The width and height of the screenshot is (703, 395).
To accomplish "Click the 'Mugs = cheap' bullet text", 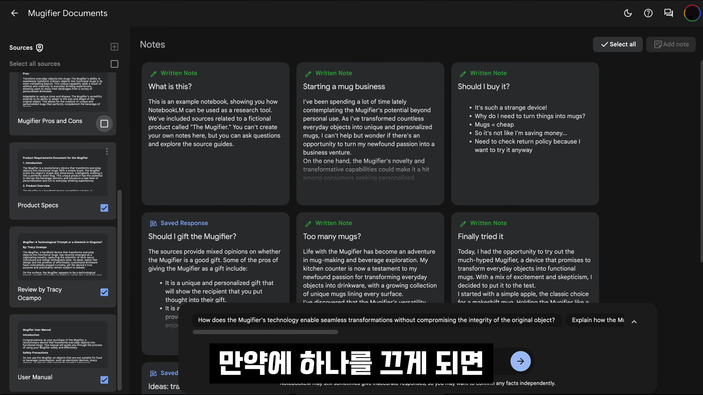I will click(x=494, y=125).
